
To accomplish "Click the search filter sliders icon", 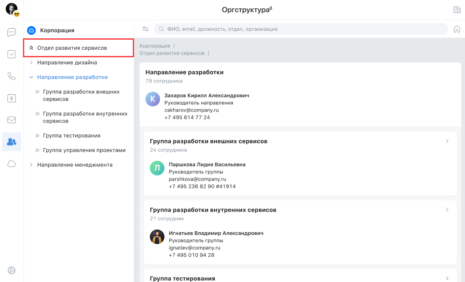I will pyautogui.click(x=145, y=29).
